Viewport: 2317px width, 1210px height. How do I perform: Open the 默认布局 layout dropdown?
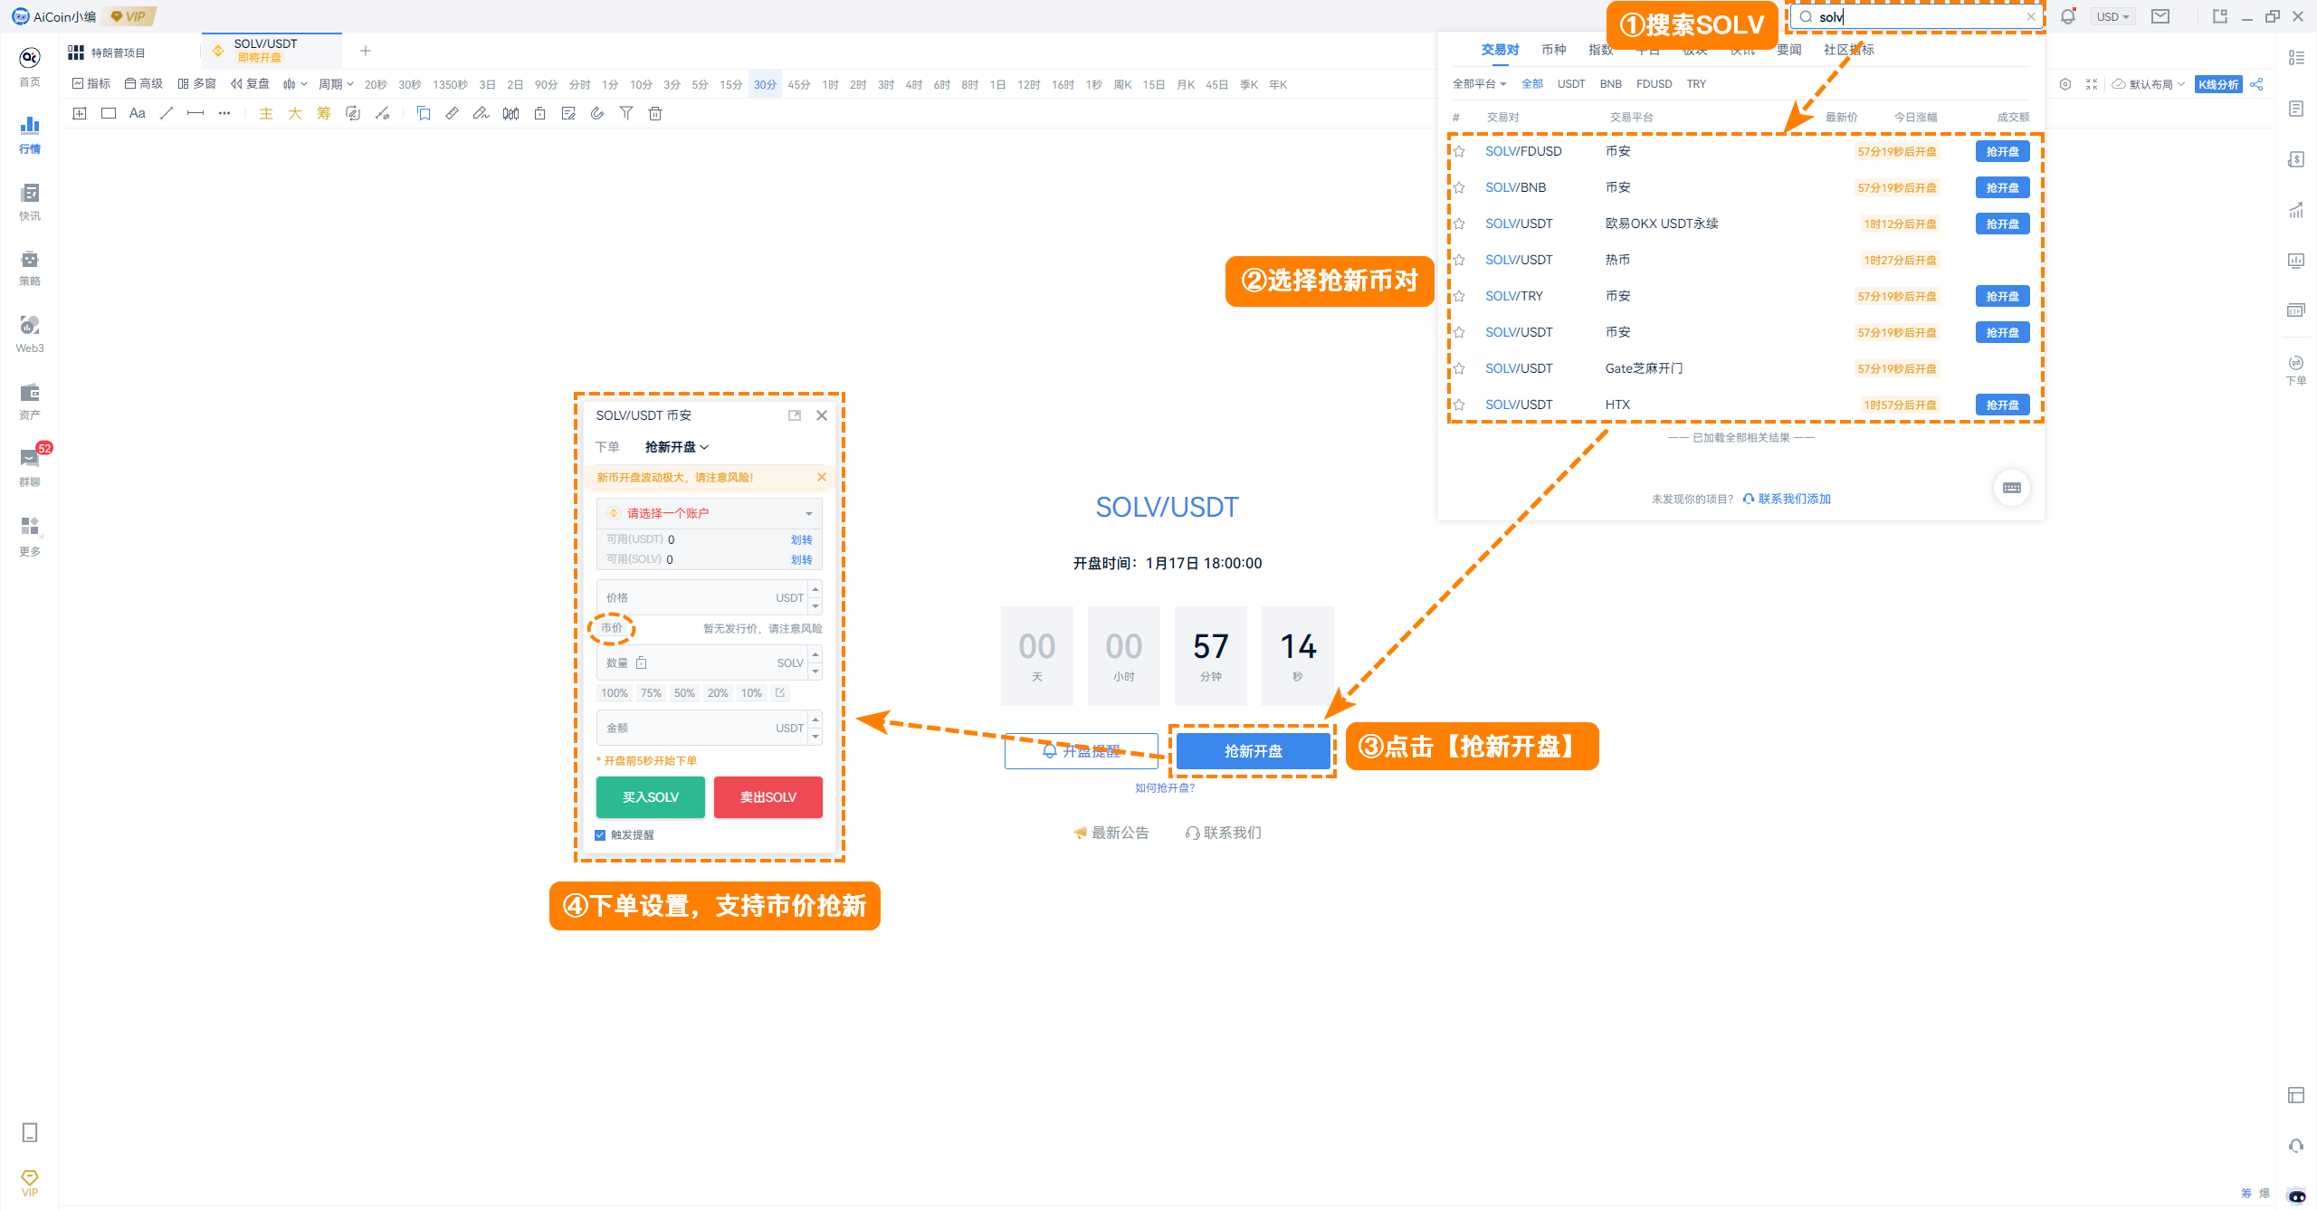[x=2149, y=84]
